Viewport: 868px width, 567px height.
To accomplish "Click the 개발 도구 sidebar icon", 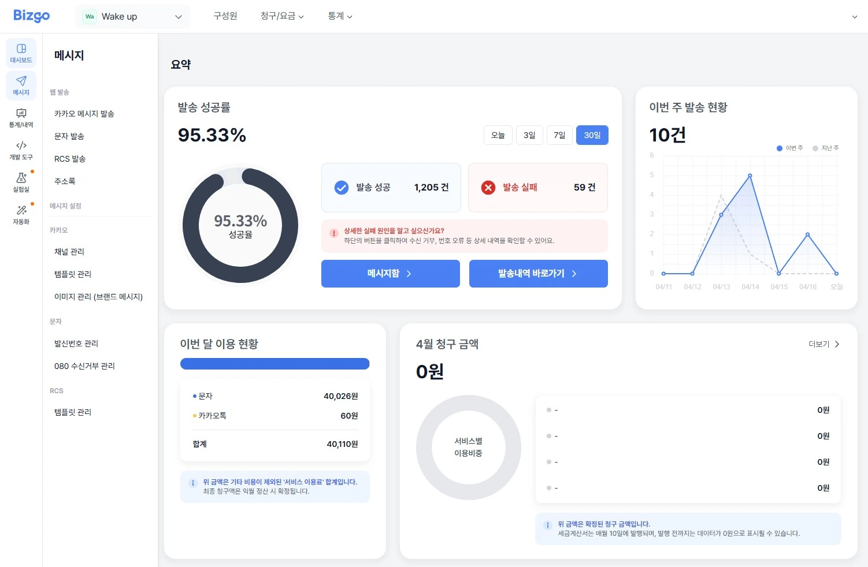I will coord(21,151).
